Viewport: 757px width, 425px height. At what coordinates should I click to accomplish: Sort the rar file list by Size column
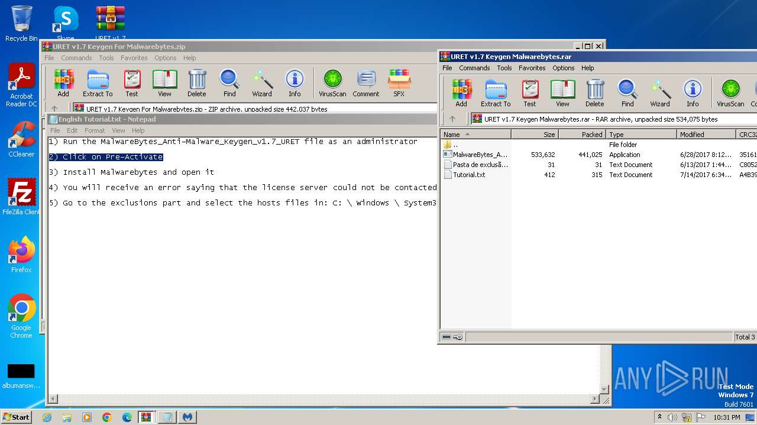pos(535,135)
